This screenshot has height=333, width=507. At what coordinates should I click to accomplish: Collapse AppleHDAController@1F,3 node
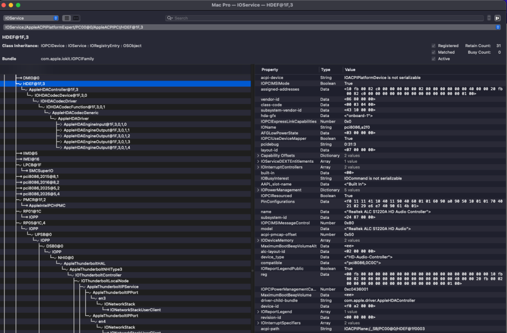tap(26, 90)
